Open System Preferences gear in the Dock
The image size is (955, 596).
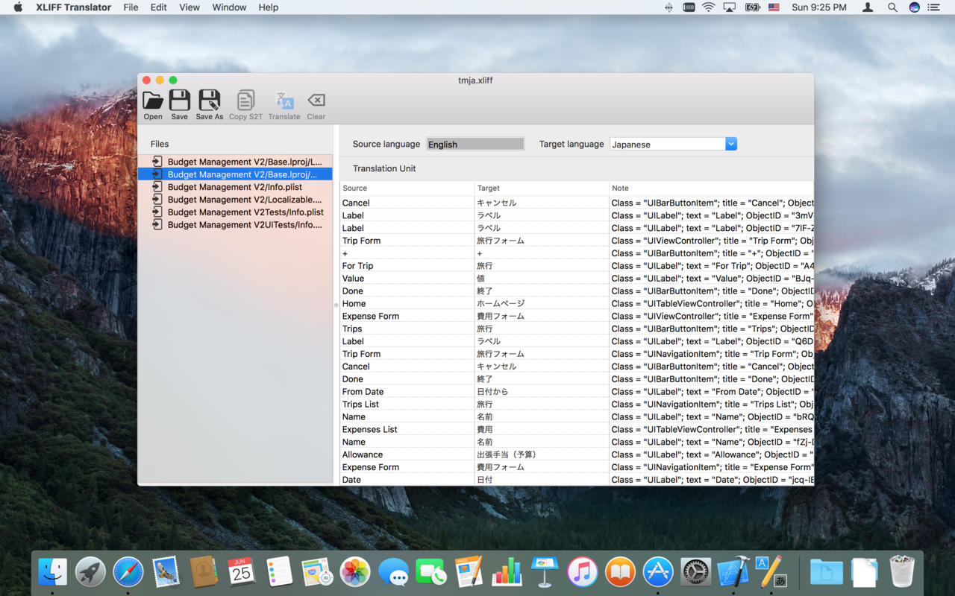coord(696,572)
